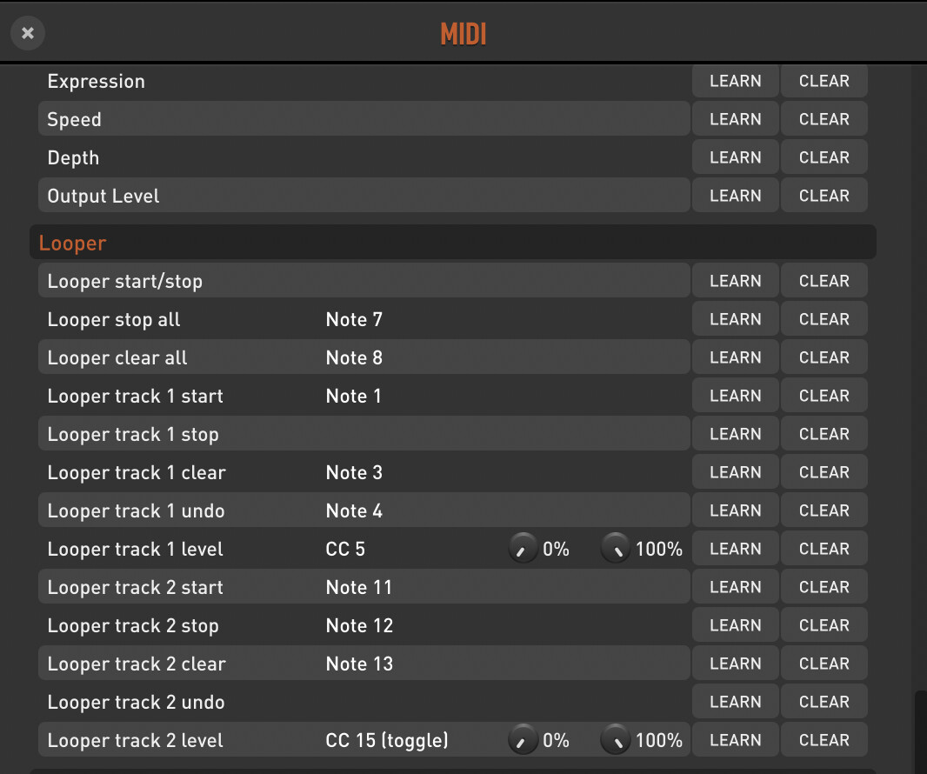This screenshot has width=927, height=774.
Task: Select the CC 5 mapping text
Action: point(345,549)
